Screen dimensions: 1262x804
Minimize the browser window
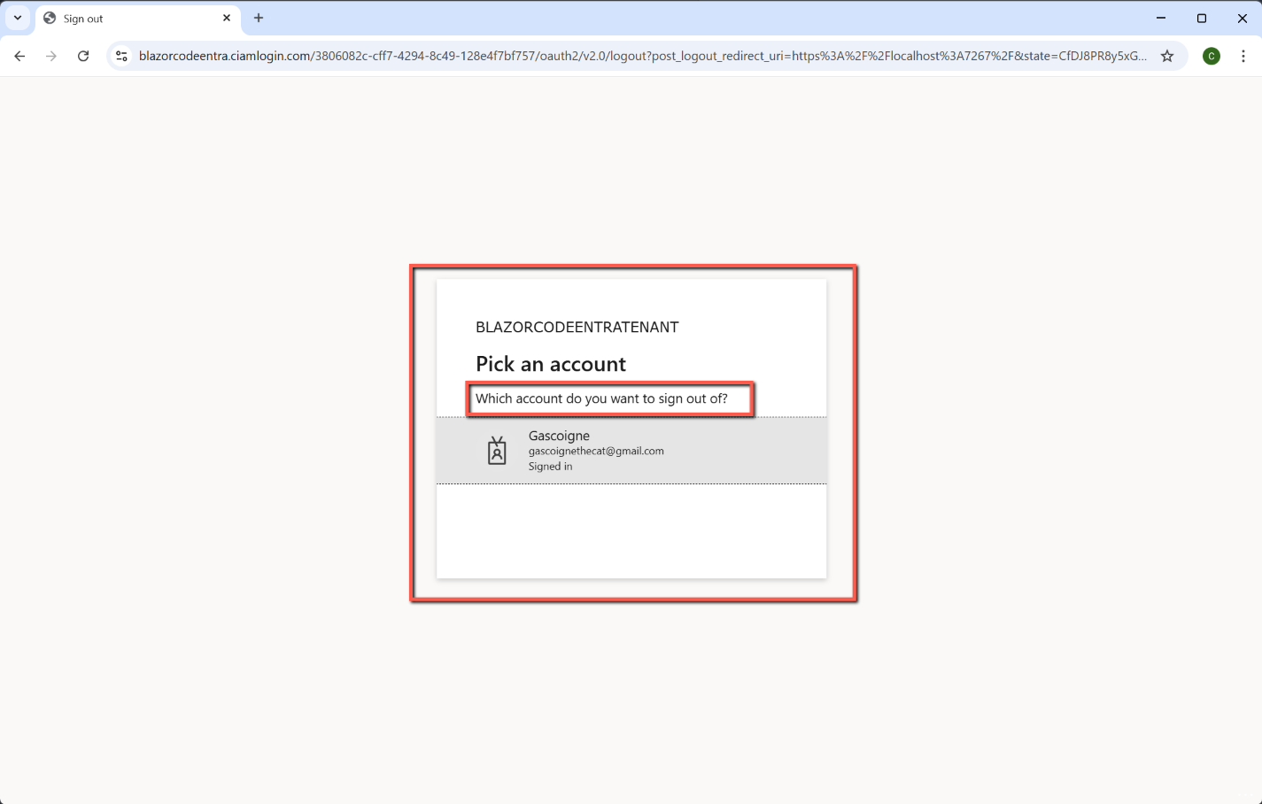pos(1161,18)
